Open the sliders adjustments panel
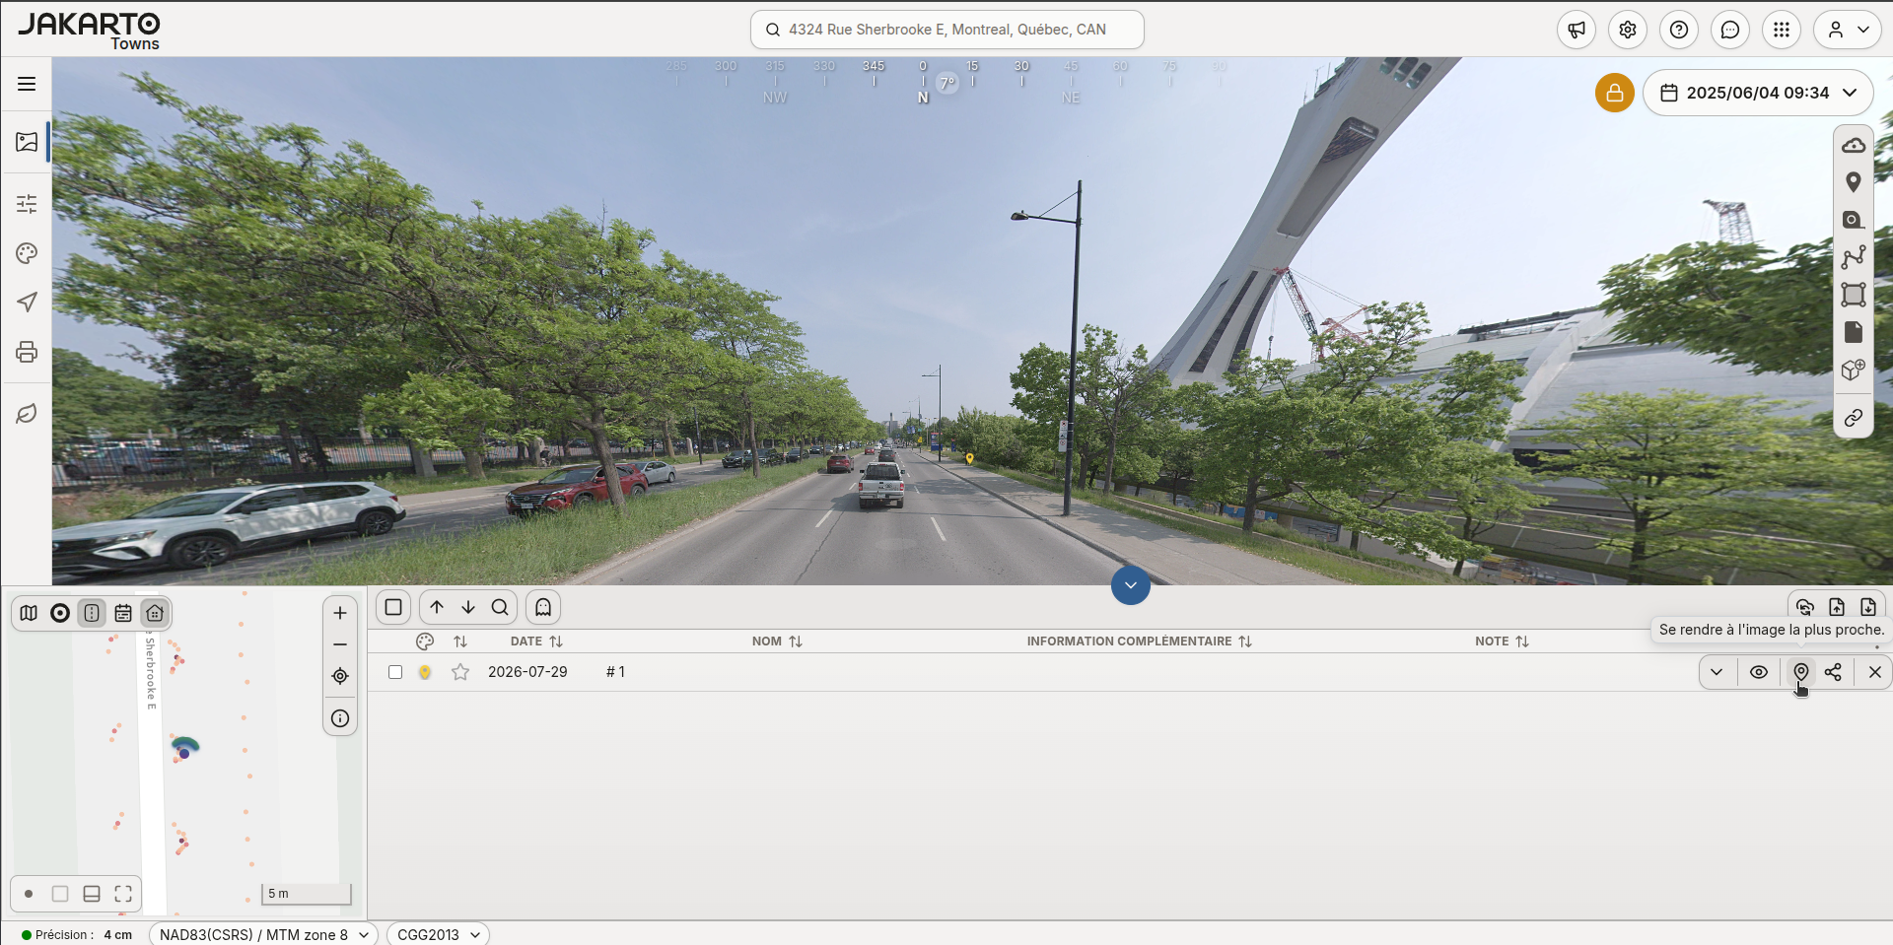 click(x=27, y=204)
